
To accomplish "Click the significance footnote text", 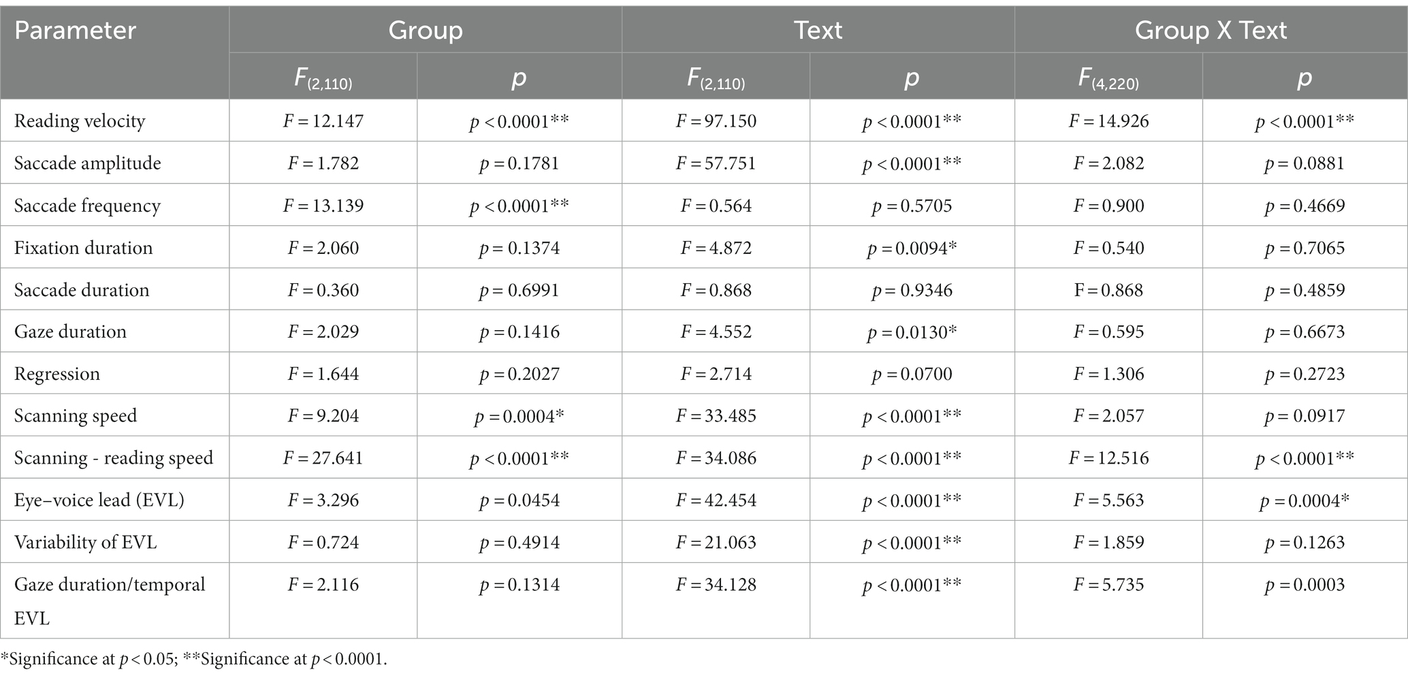I will pos(194,659).
